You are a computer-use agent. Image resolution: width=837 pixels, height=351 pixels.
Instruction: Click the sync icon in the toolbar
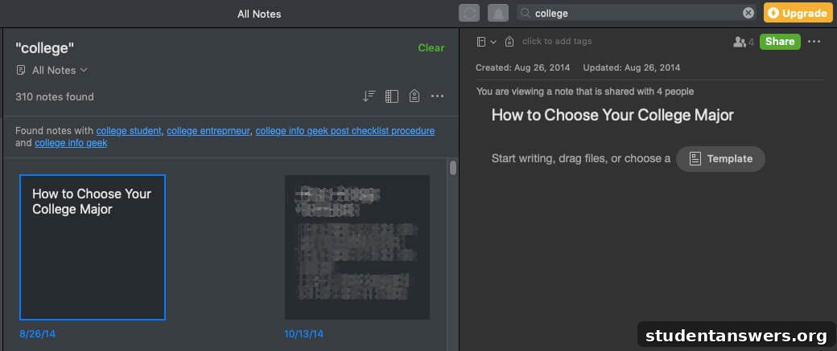[468, 14]
